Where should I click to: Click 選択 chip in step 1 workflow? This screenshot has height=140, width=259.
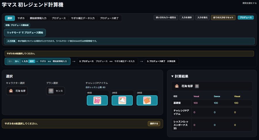(x=32, y=61)
